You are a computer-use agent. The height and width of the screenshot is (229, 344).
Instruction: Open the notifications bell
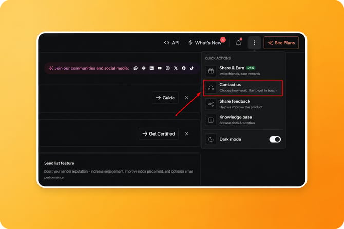238,43
